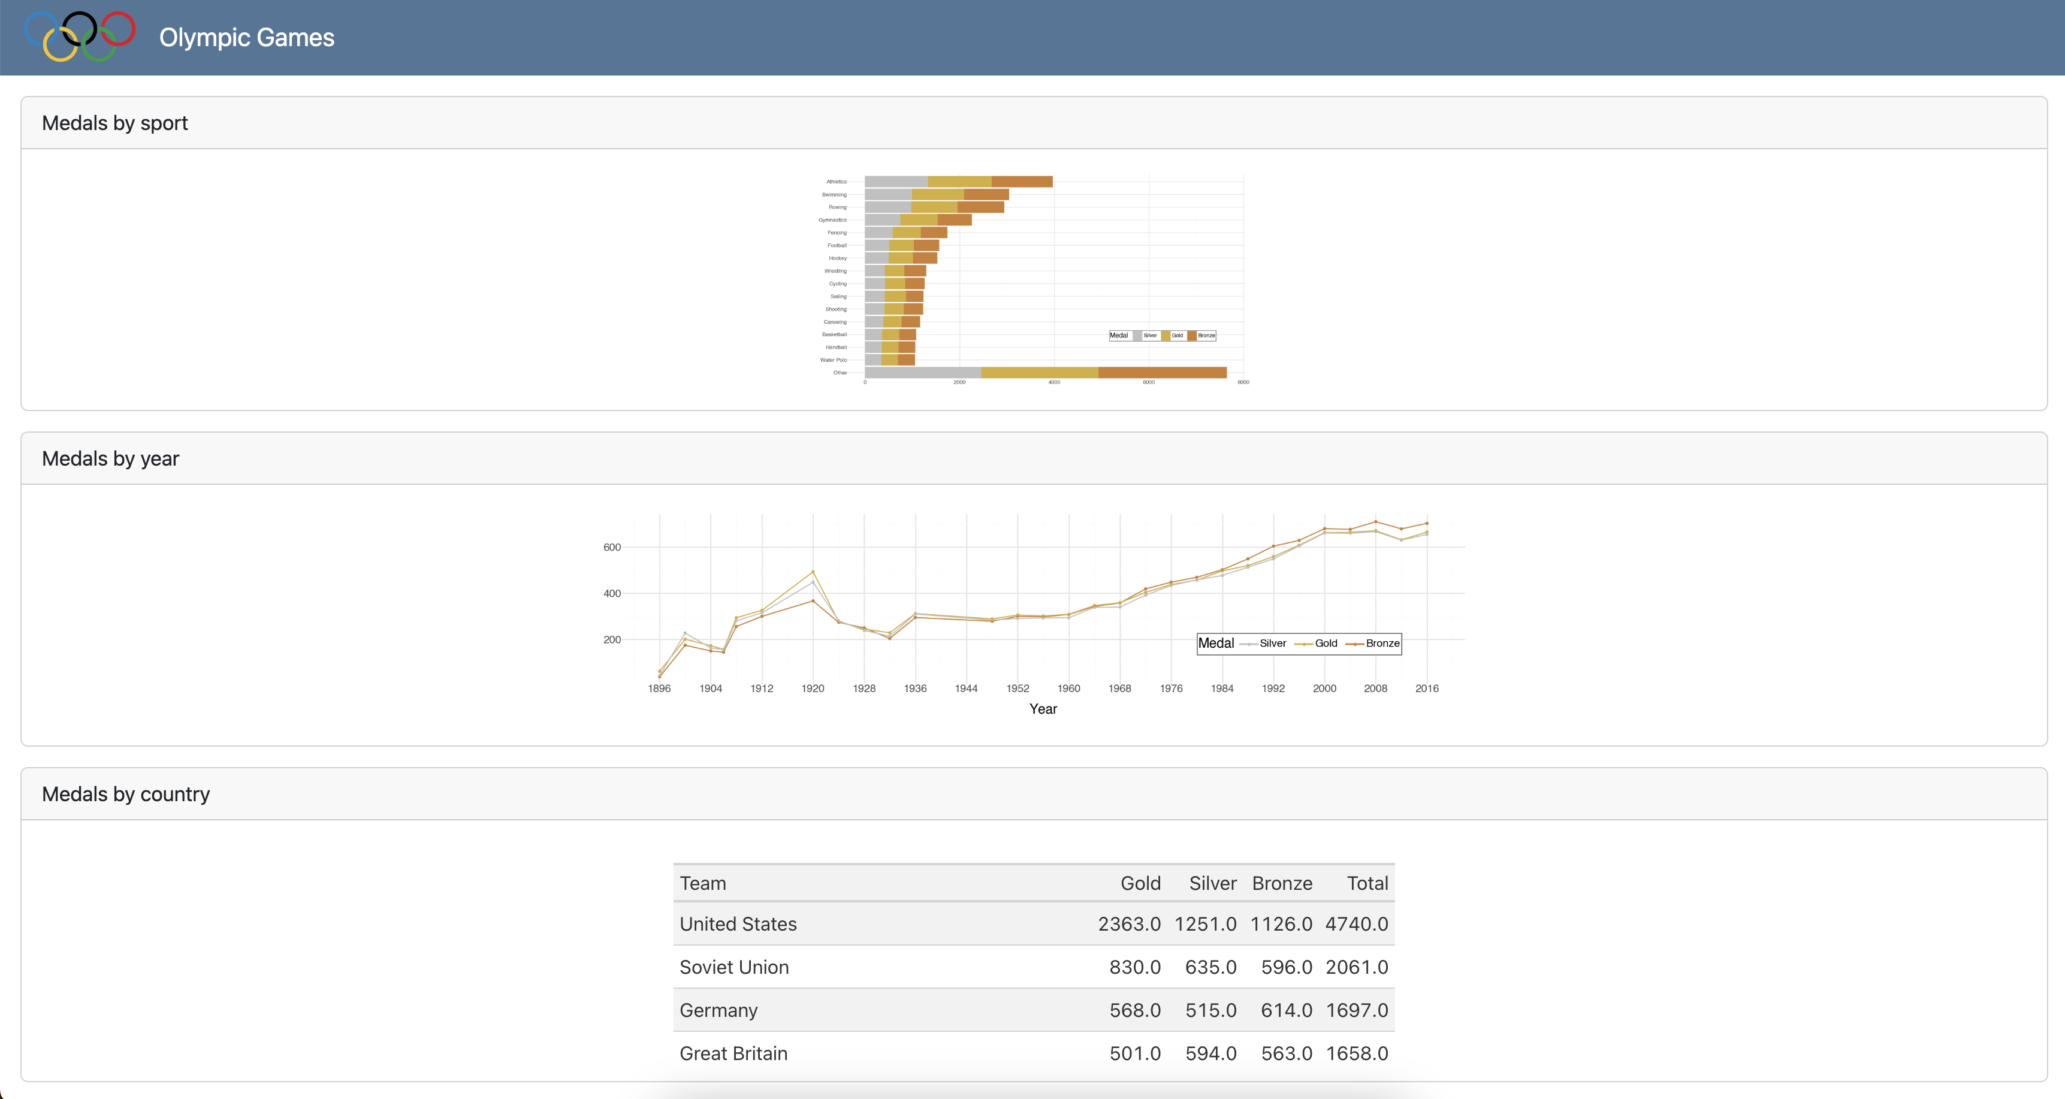The image size is (2065, 1099).
Task: Click the Olympic rings logo
Action: tap(79, 37)
